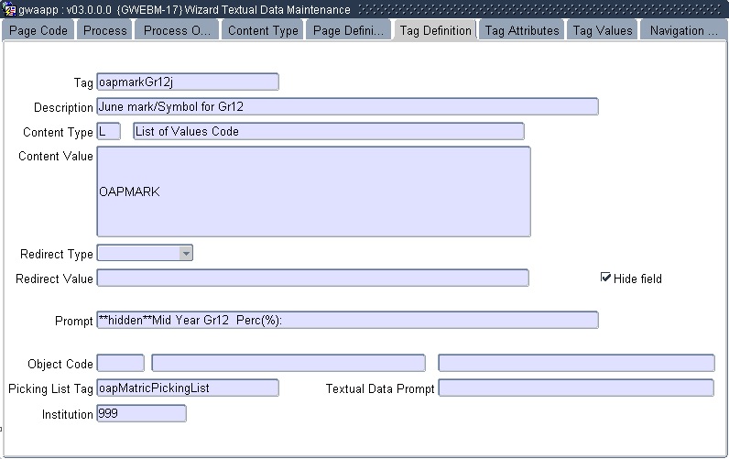This screenshot has width=729, height=459.
Task: Switch to the Page Code tab
Action: click(x=38, y=31)
